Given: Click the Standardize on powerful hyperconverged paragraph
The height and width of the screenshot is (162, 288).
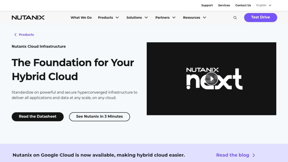Looking at the screenshot, I should [74, 95].
